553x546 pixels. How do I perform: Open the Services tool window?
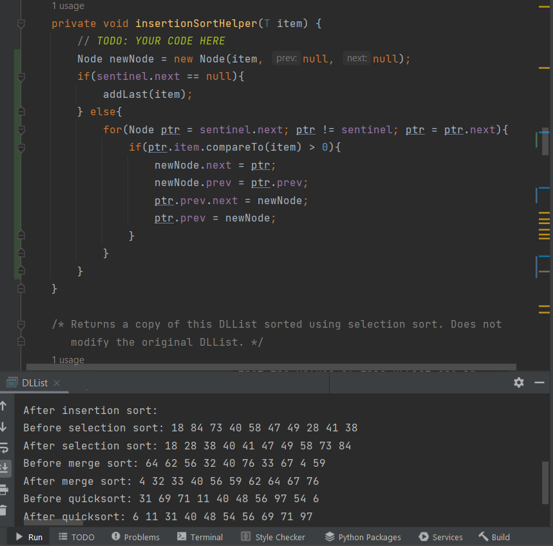(440, 537)
